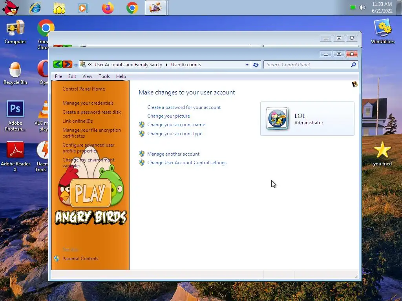Click the search magnifier icon
The width and height of the screenshot is (402, 301).
point(354,65)
